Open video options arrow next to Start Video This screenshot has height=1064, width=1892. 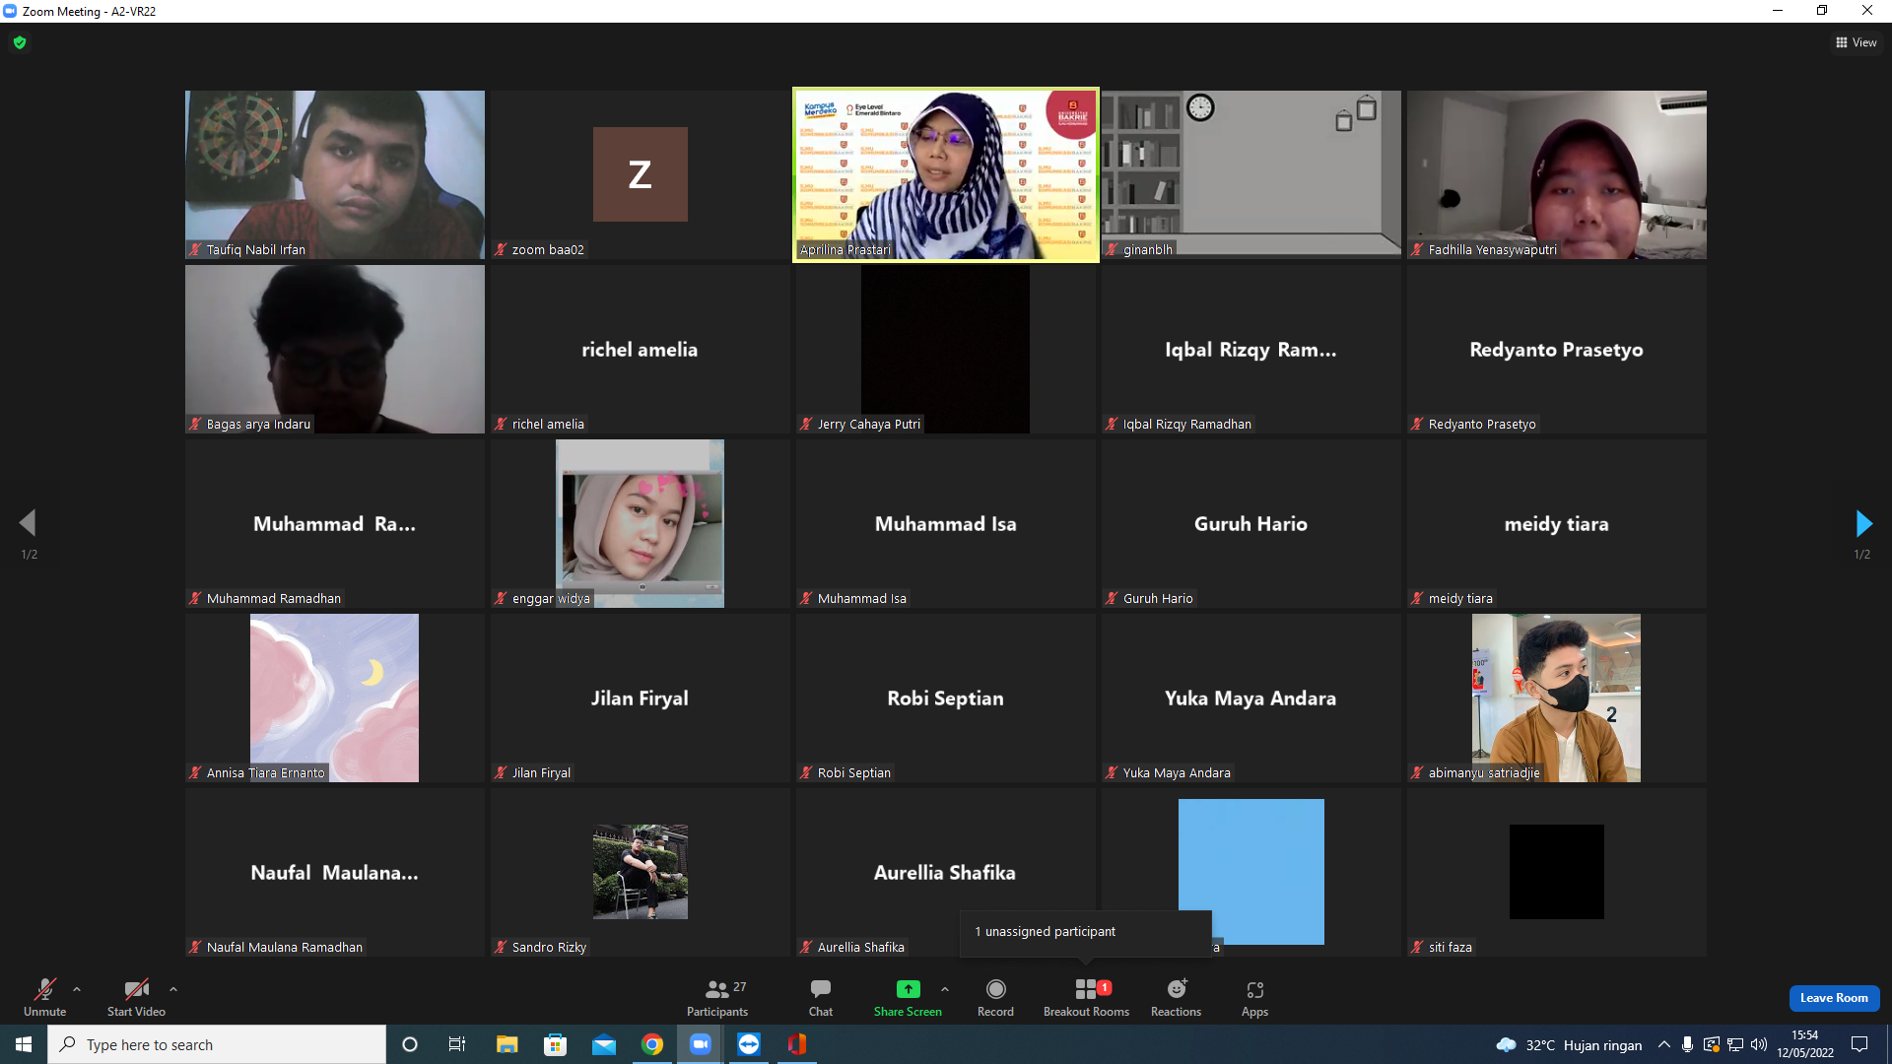coord(173,989)
